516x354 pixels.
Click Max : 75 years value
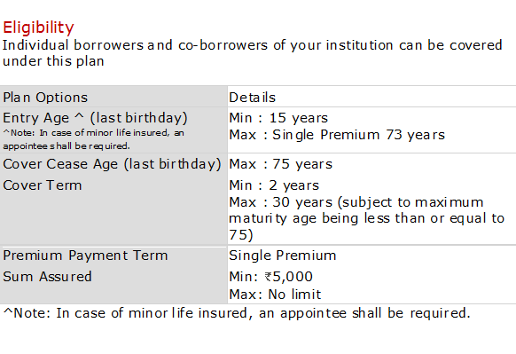[x=281, y=164]
